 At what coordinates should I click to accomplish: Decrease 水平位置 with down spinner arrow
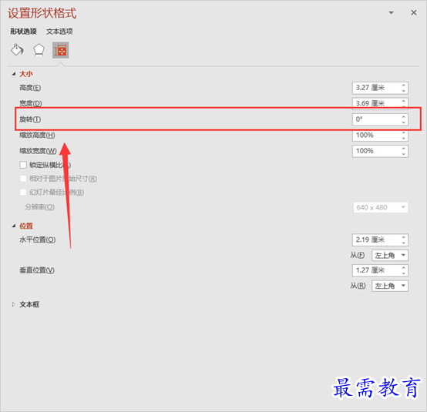(404, 243)
